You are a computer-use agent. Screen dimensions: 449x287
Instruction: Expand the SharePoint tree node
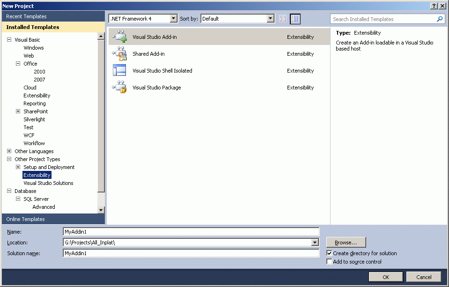click(18, 111)
